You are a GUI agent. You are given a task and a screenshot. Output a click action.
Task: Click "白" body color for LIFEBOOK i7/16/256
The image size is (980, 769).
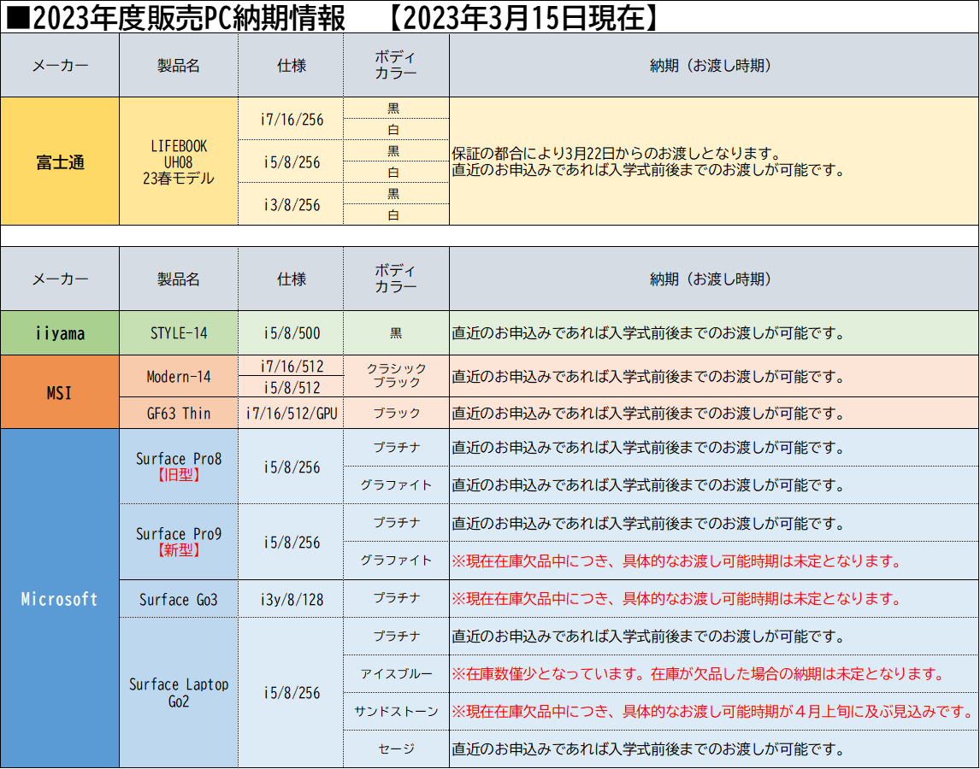click(x=396, y=129)
